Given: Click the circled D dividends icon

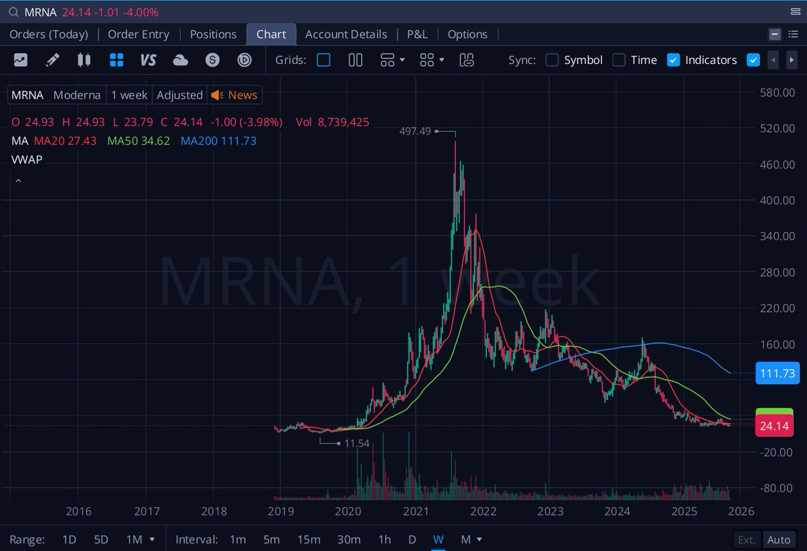Looking at the screenshot, I should click(x=244, y=60).
